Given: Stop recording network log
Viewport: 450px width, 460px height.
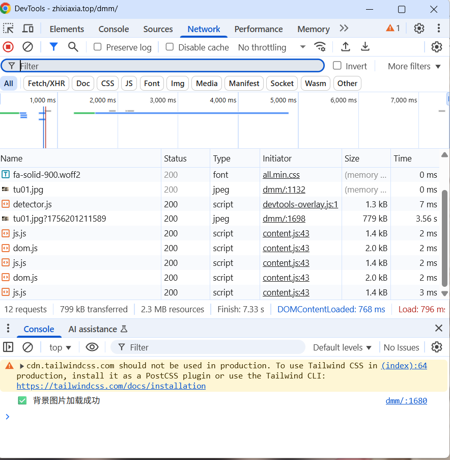Looking at the screenshot, I should coord(8,47).
